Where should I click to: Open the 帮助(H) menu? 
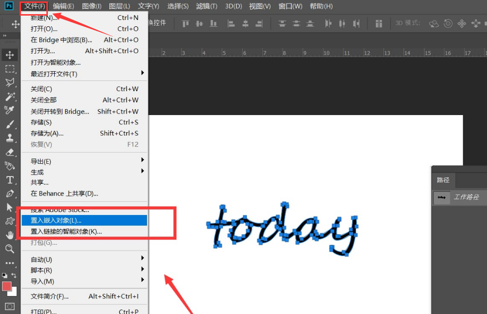click(x=321, y=6)
